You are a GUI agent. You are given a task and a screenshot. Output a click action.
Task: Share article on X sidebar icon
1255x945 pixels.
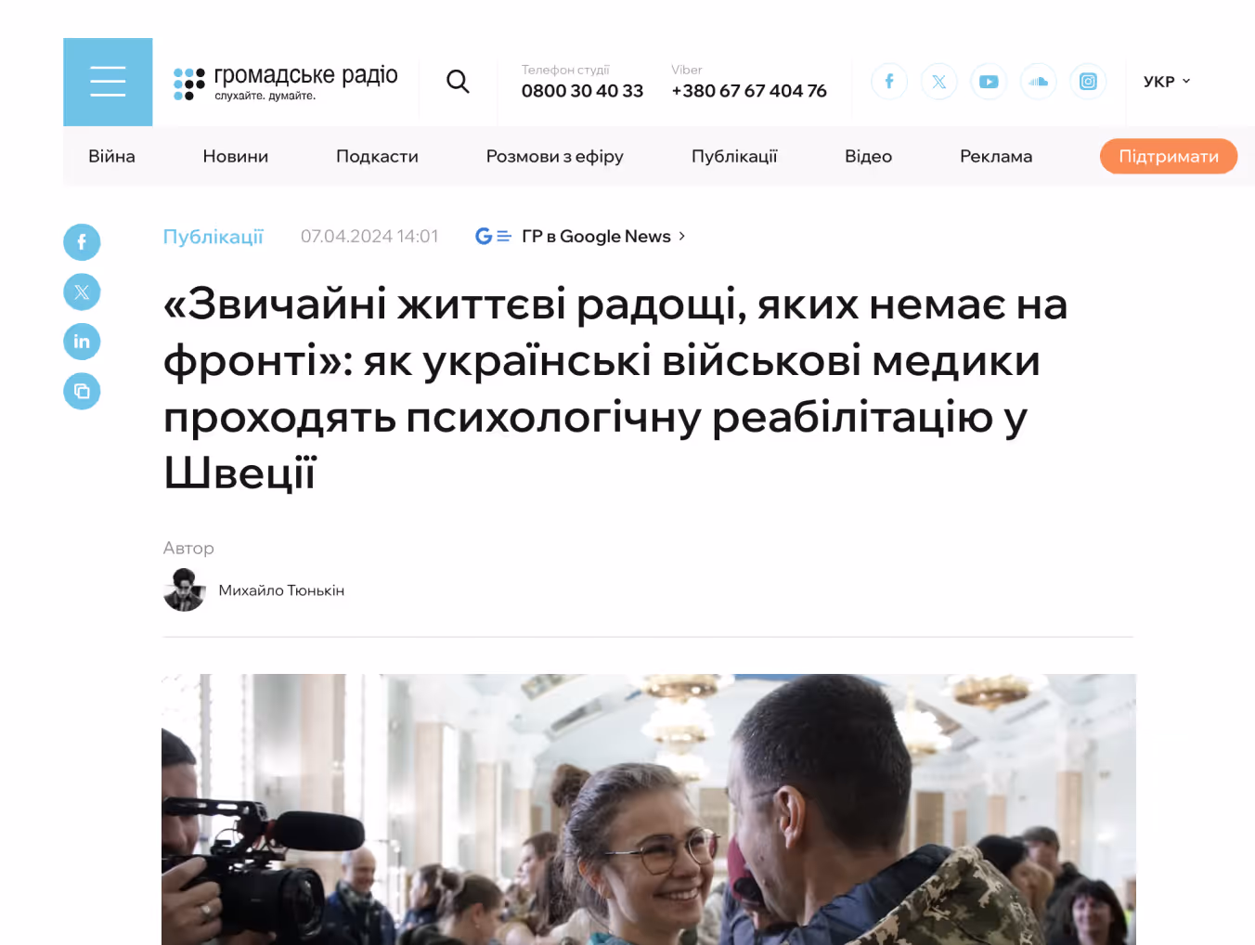(x=82, y=292)
